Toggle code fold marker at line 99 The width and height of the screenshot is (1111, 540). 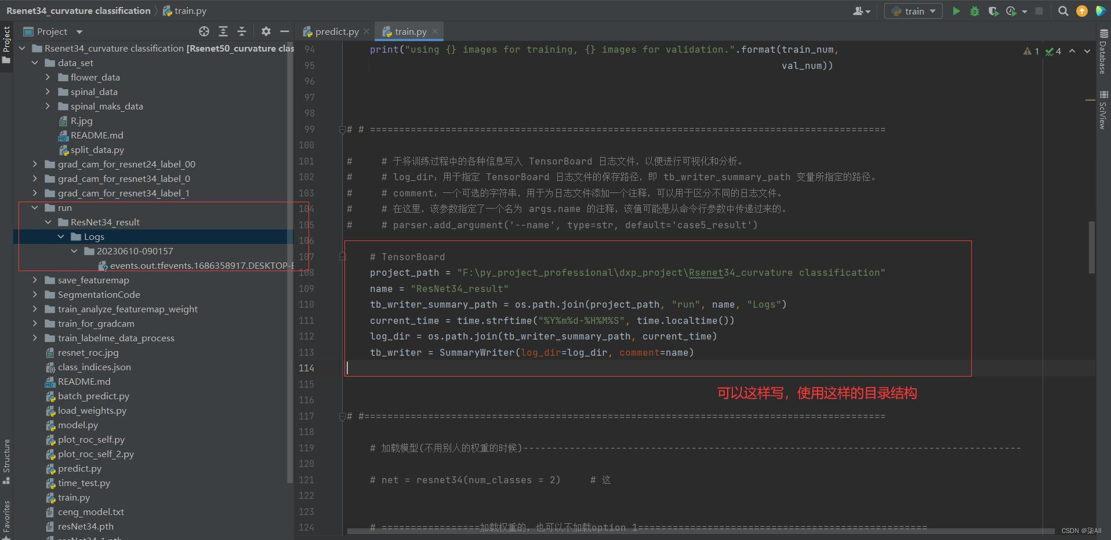342,129
